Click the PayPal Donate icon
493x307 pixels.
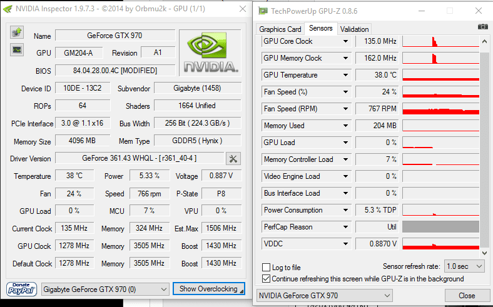(21, 289)
